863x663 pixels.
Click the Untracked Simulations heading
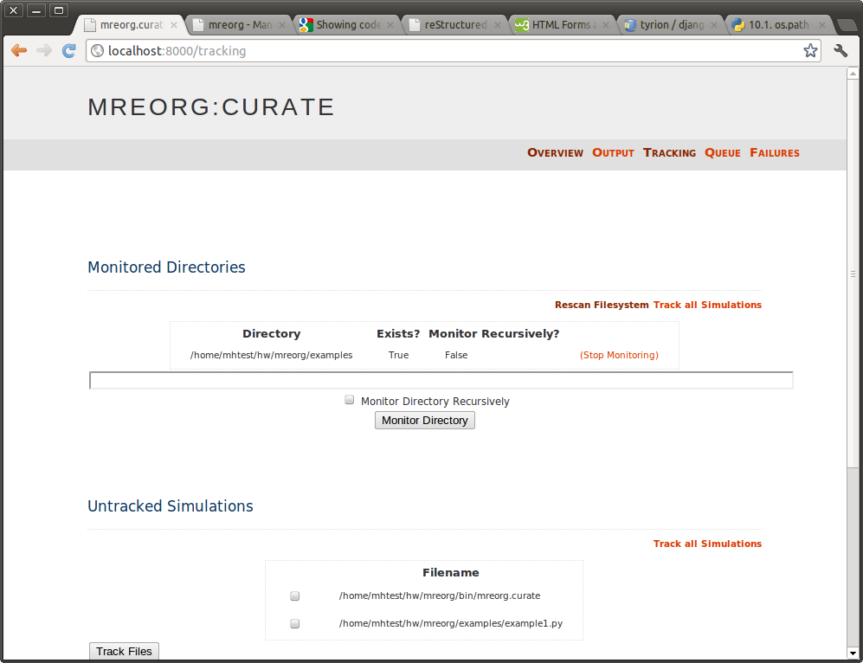[170, 505]
